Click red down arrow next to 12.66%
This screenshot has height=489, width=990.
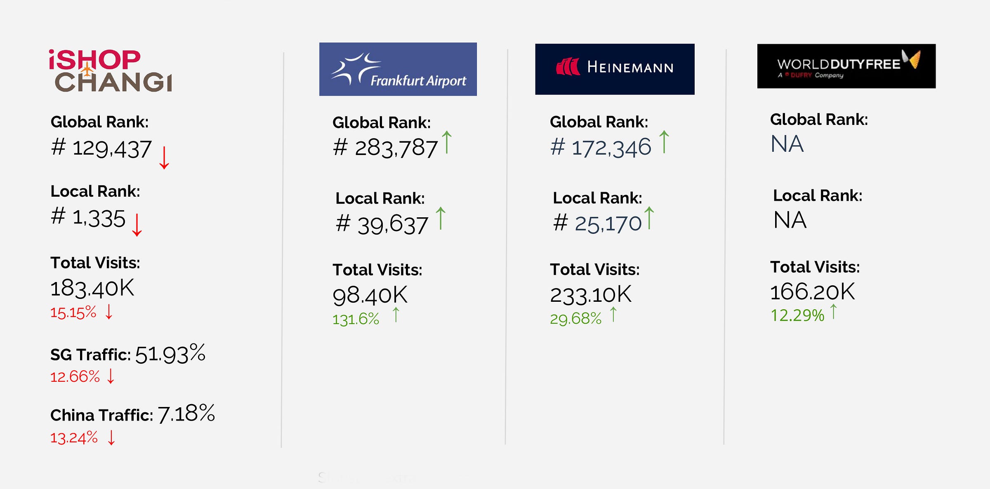point(111,376)
